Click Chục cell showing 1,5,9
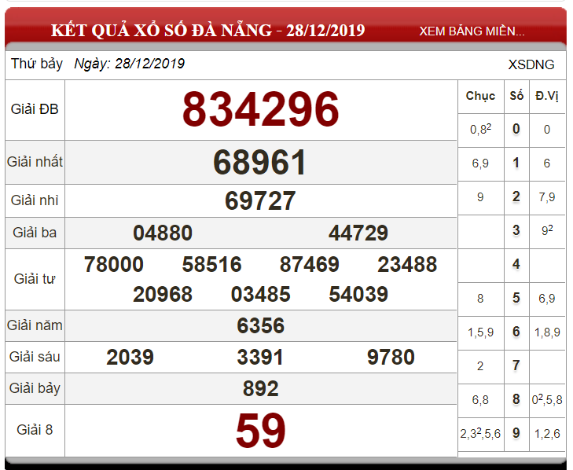 coord(480,332)
